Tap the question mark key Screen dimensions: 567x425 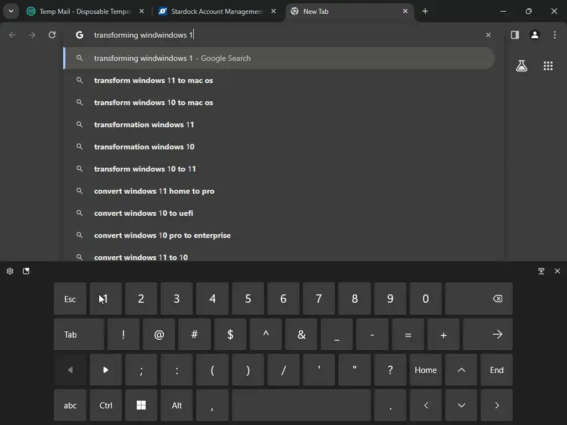(390, 370)
